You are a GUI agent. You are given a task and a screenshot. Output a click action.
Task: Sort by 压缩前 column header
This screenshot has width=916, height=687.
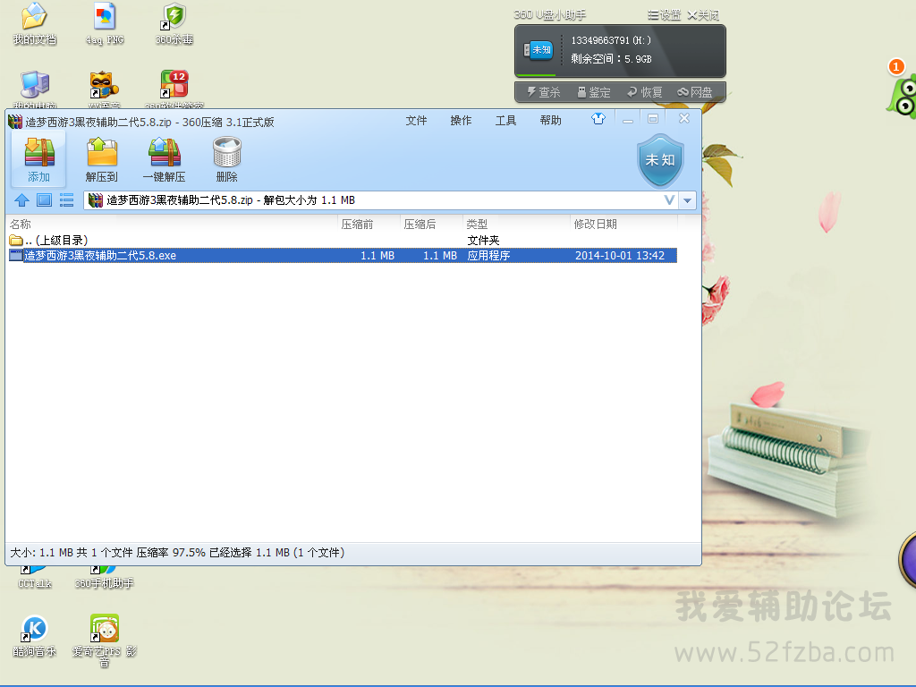click(x=369, y=225)
